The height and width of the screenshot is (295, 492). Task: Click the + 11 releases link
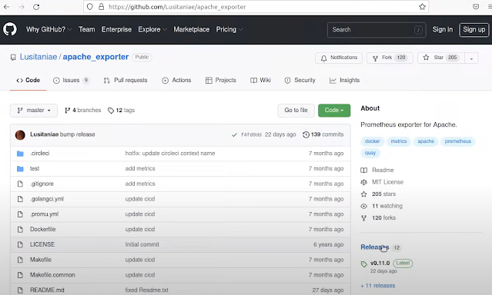(378, 286)
